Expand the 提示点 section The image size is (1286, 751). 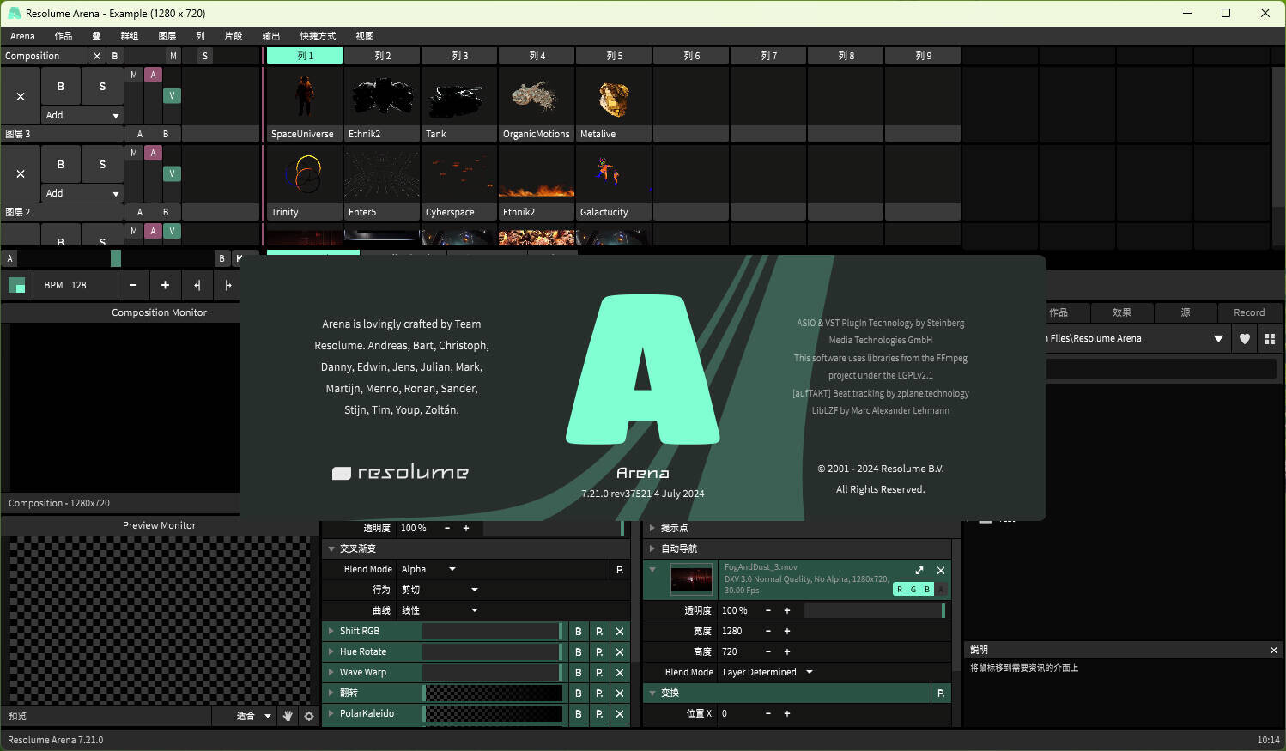[x=652, y=528]
